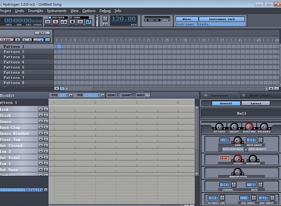This screenshot has height=206, width=281.
Task: Click the Random Pitch knob
Action: click(x=238, y=172)
